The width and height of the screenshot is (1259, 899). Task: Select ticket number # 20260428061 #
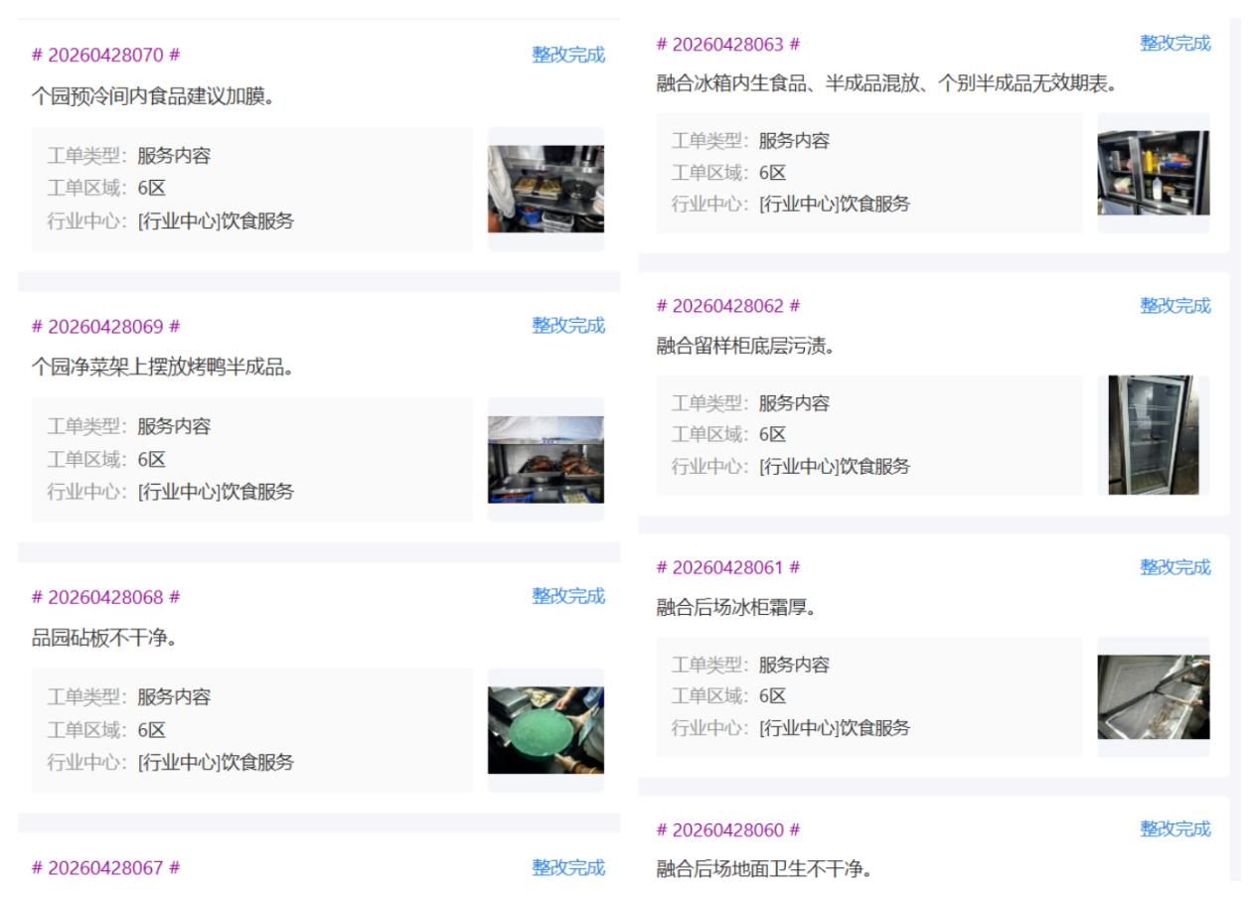(728, 567)
